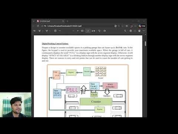The image size is (178, 134).
Task: Open PDF toolbar more options ellipsis
Action: pyautogui.click(x=144, y=31)
